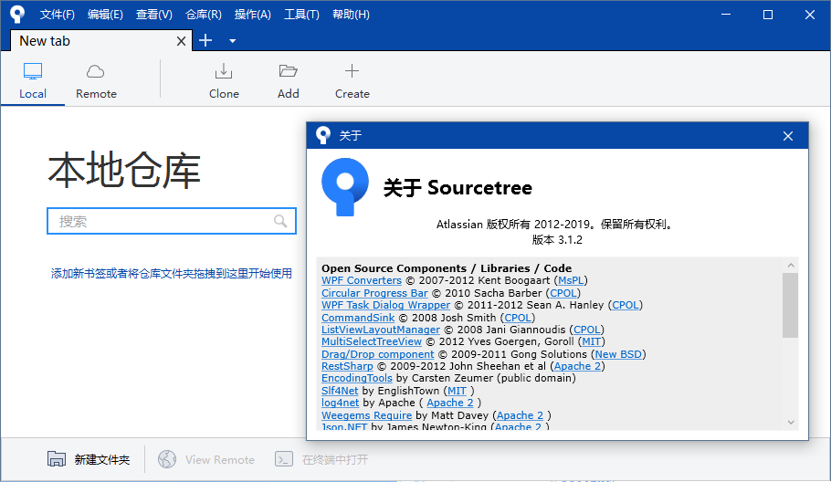
Task: Open the 操作(A) menu
Action: click(x=252, y=15)
